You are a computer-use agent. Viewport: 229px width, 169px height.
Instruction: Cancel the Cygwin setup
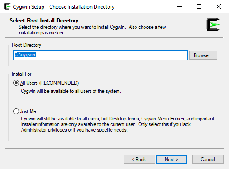coord(208,160)
